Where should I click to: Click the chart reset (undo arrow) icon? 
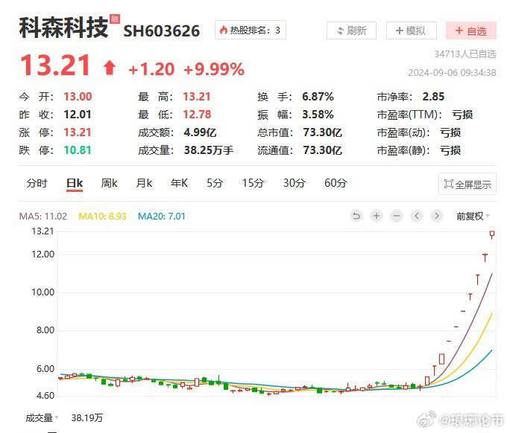[x=356, y=216]
